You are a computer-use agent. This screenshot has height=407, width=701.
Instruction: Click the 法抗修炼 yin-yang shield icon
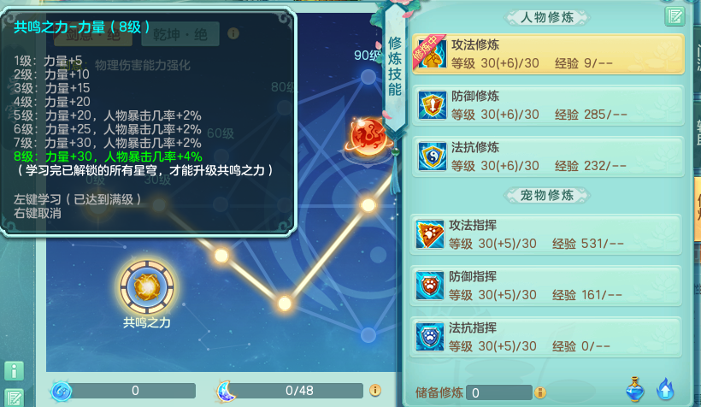(x=432, y=156)
